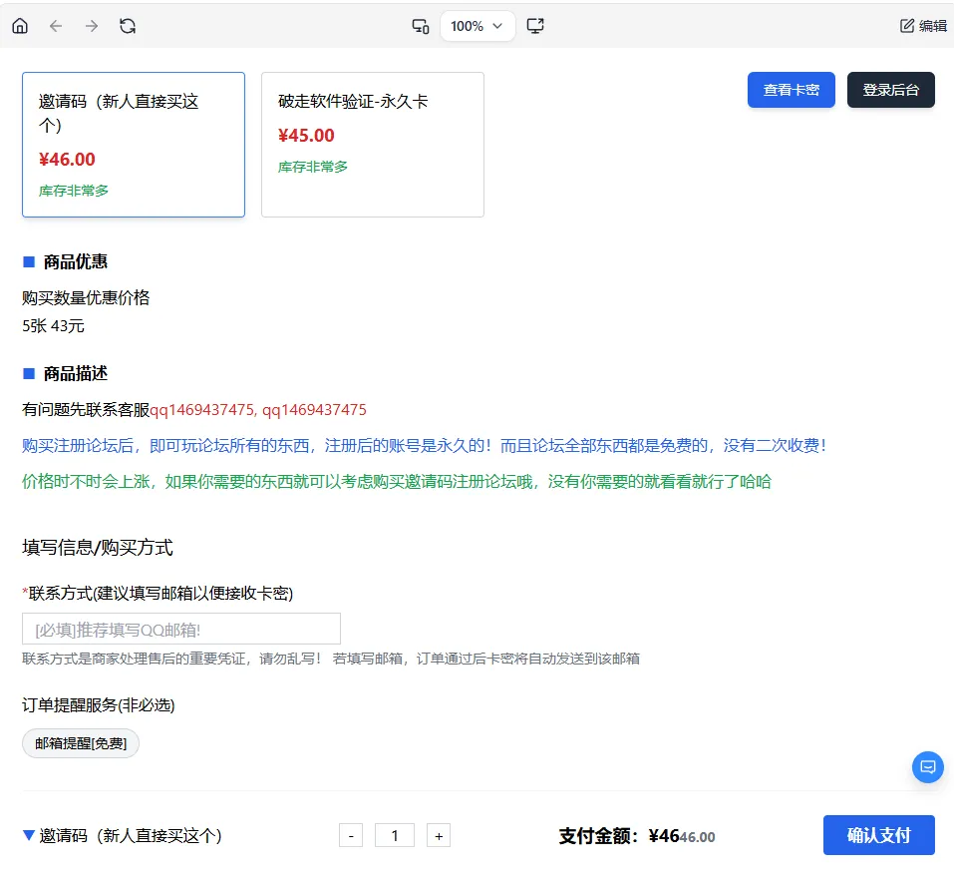Image resolution: width=954 pixels, height=888 pixels.
Task: Open the 100% zoom dropdown
Action: (x=477, y=27)
